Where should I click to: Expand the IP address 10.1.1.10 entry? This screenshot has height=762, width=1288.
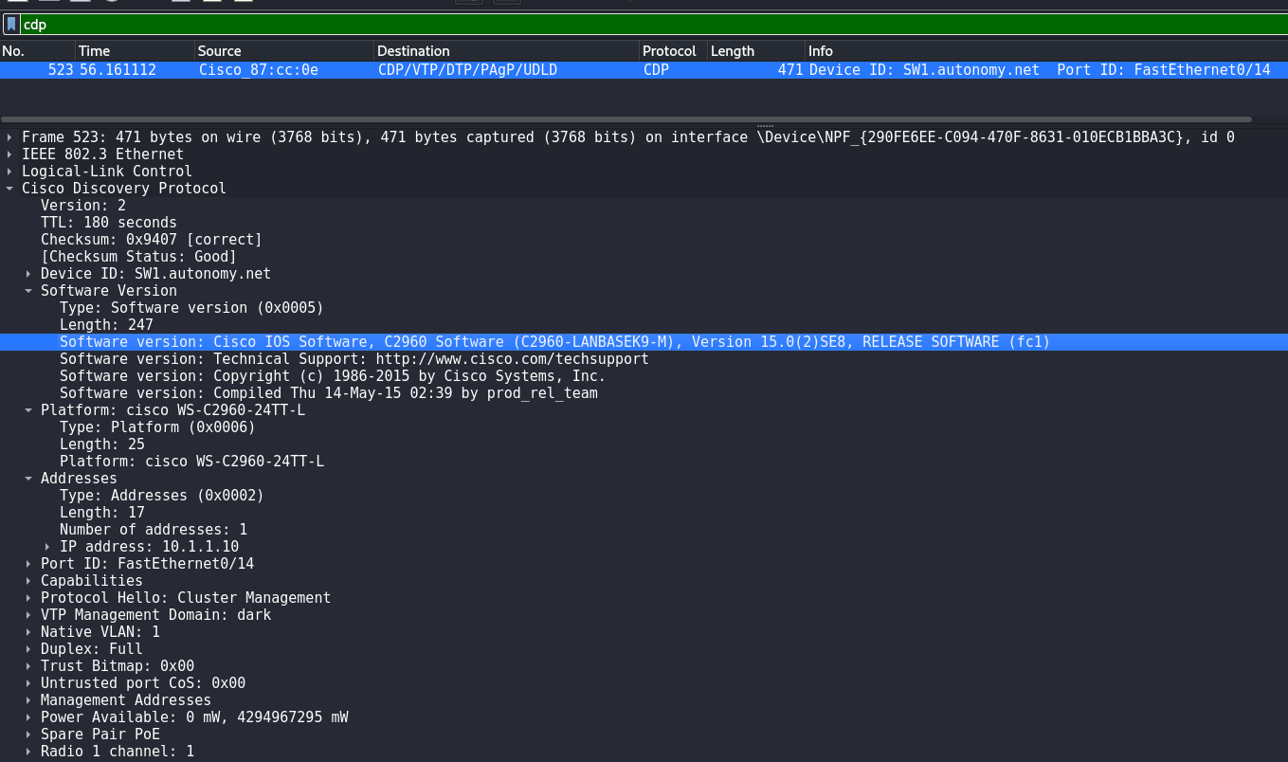click(x=48, y=547)
